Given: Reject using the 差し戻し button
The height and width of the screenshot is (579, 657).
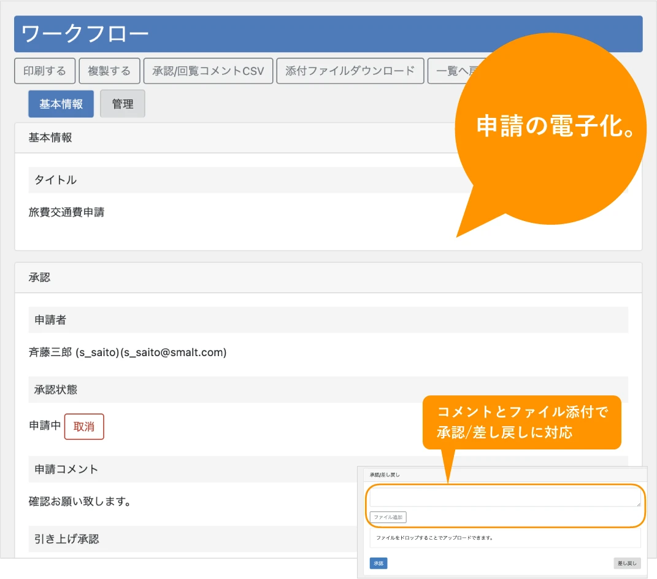Looking at the screenshot, I should [x=626, y=563].
